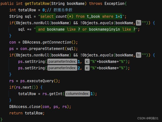The width and height of the screenshot is (162, 122).
Task: Click the parameterIndex hint before 1
Action: [x=62, y=61]
